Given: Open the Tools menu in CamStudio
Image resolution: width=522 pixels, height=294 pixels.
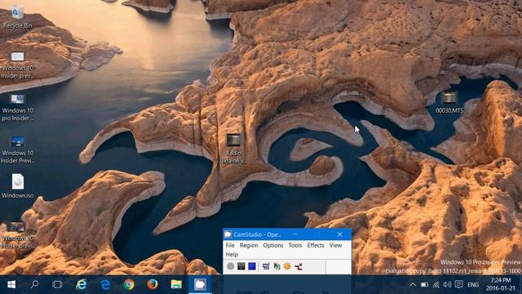Looking at the screenshot, I should click(295, 245).
